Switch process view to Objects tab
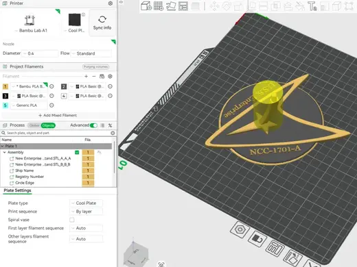 point(48,125)
